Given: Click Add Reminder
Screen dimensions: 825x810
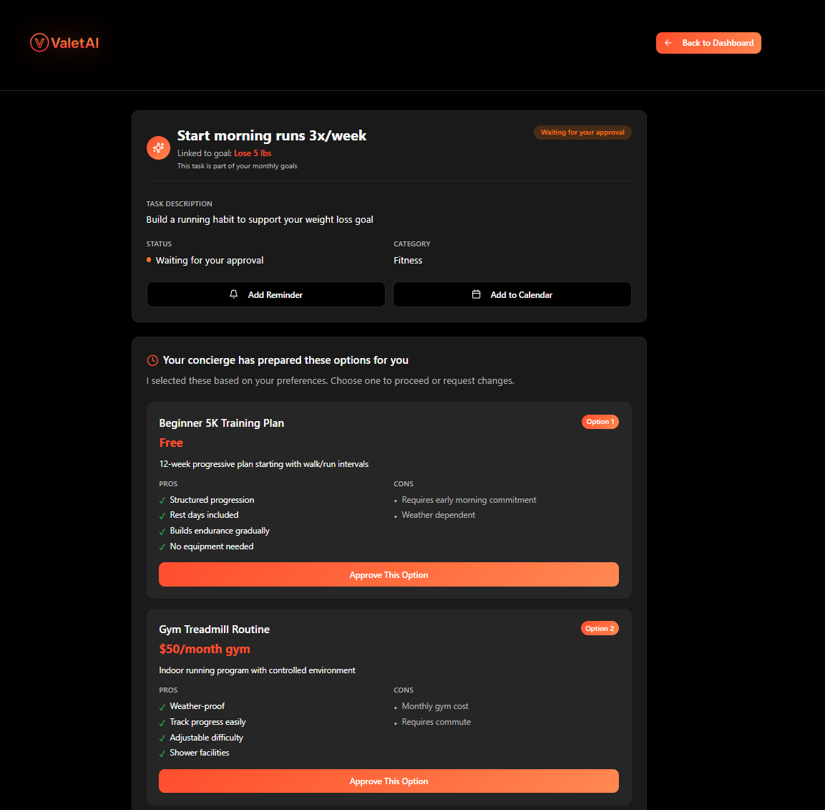Looking at the screenshot, I should point(265,294).
